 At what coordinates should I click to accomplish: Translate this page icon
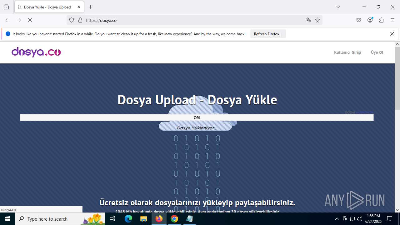coord(309,20)
